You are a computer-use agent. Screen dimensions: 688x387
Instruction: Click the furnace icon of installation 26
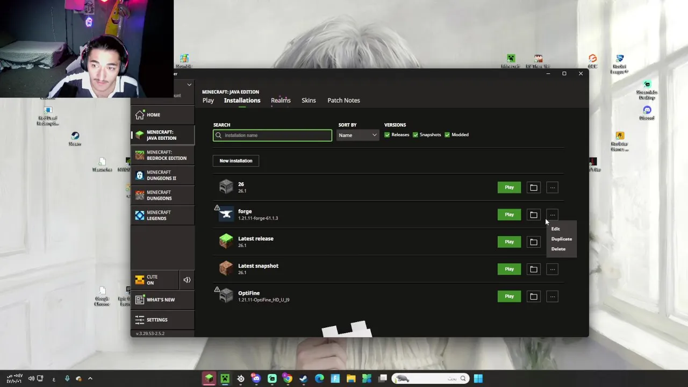tap(226, 187)
